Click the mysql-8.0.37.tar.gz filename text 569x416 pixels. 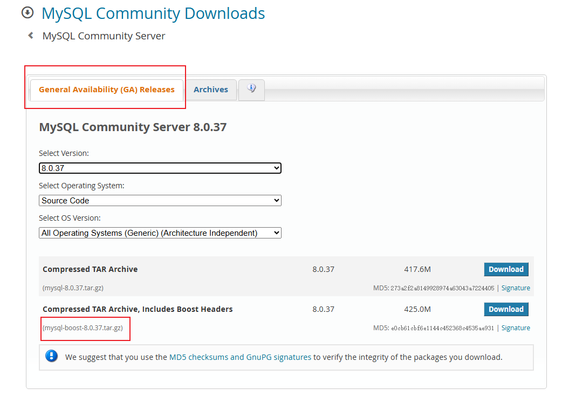click(73, 288)
